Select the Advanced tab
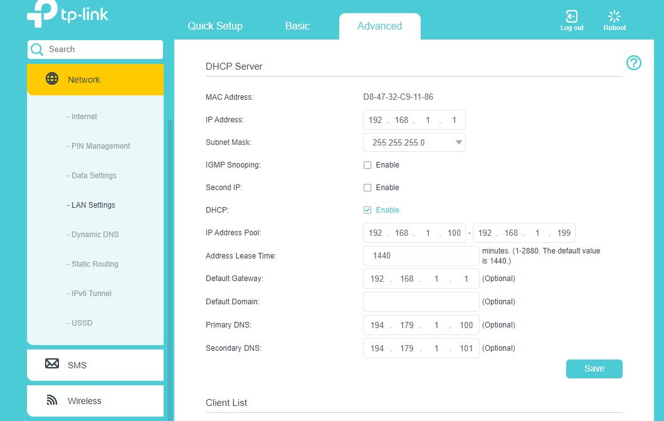The width and height of the screenshot is (664, 421). [379, 26]
